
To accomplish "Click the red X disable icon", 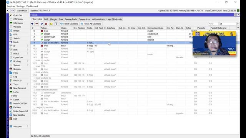I will point(46,24).
